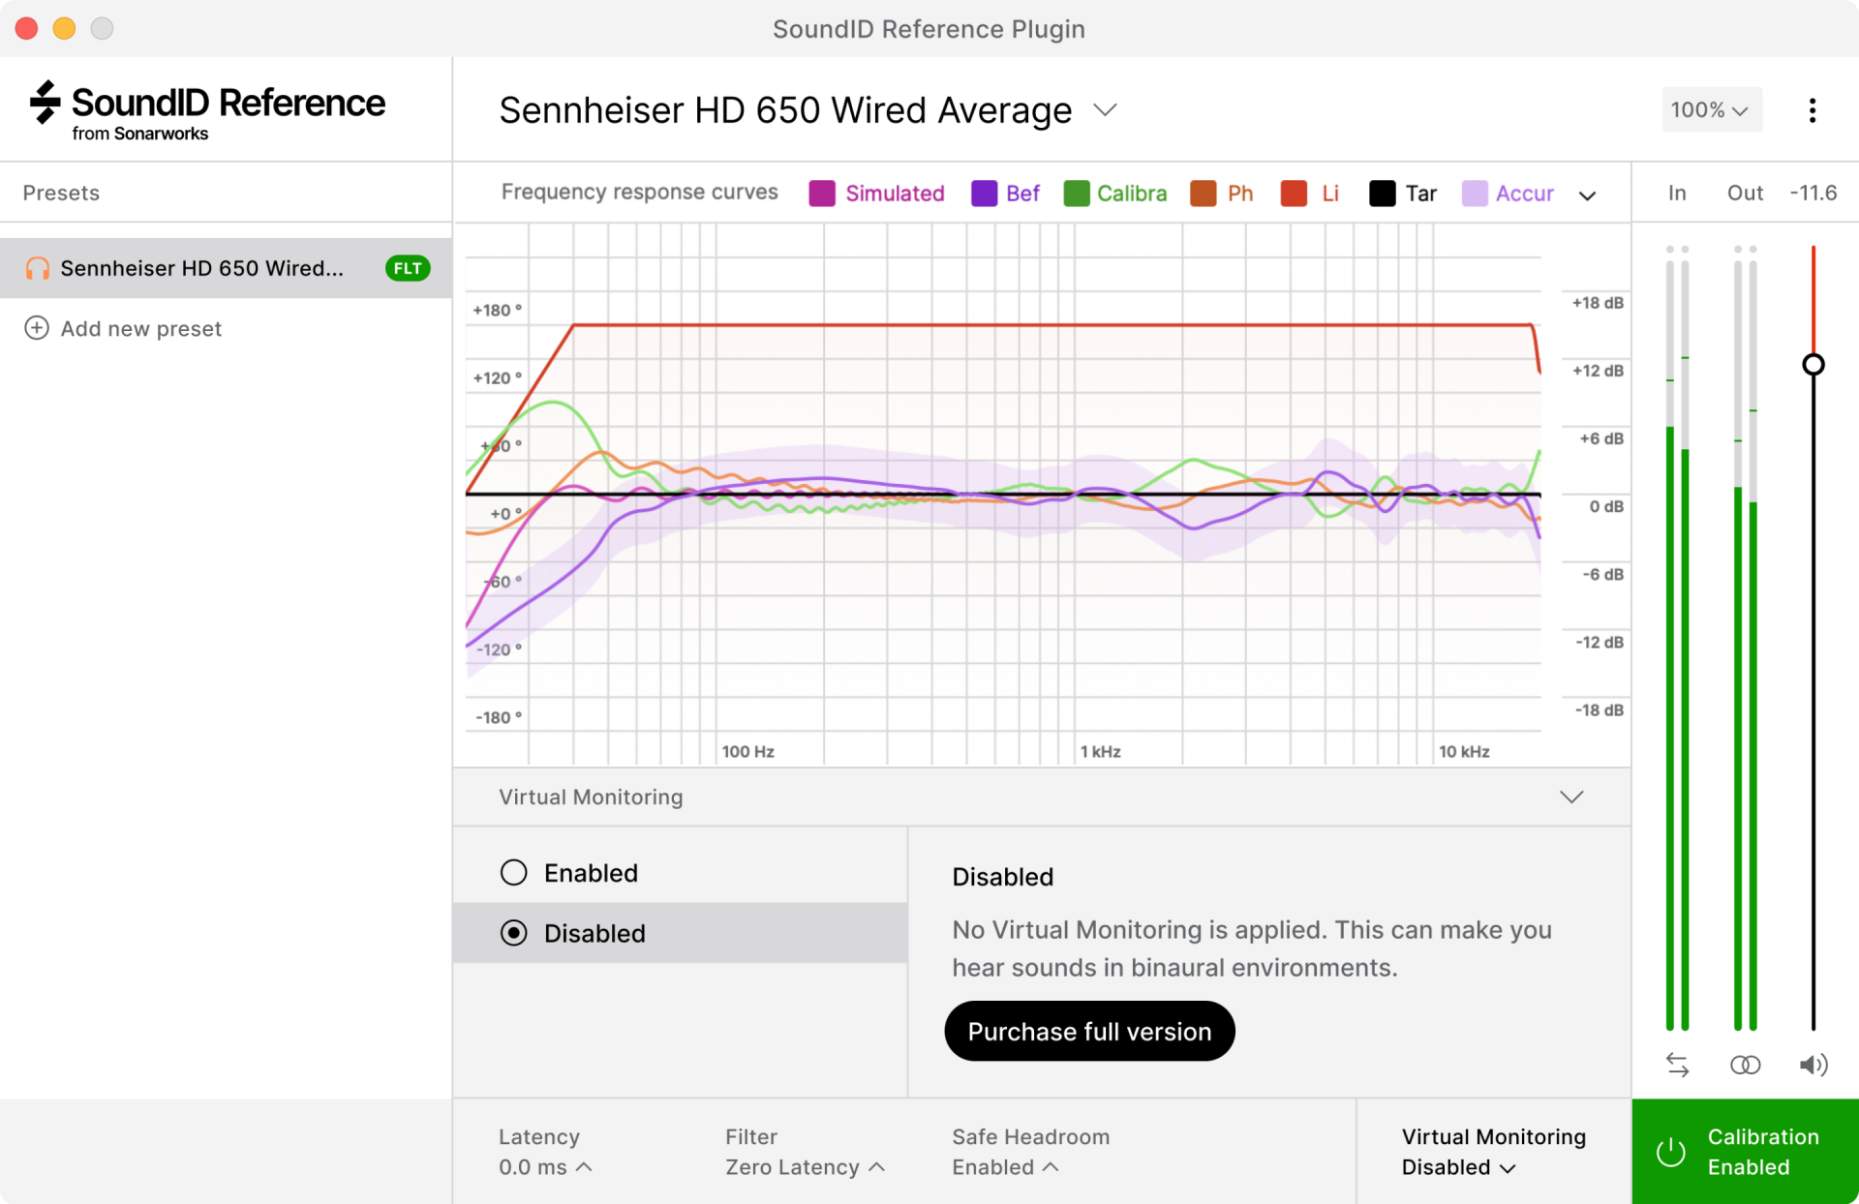Click the mono overlapping circles icon
The image size is (1859, 1204).
click(x=1745, y=1065)
